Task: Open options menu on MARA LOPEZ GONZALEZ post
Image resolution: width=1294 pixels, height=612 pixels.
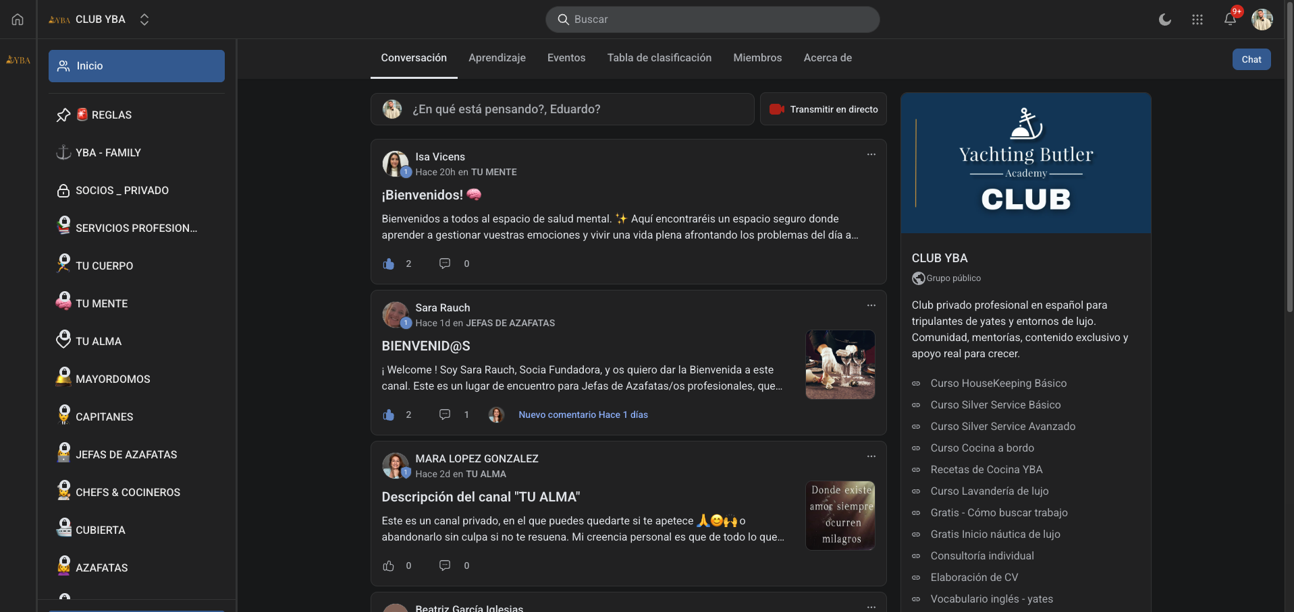Action: 871,456
